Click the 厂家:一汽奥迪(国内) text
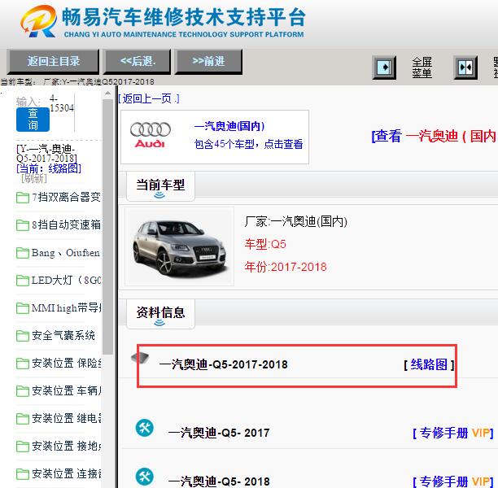The height and width of the screenshot is (488, 498). click(296, 221)
